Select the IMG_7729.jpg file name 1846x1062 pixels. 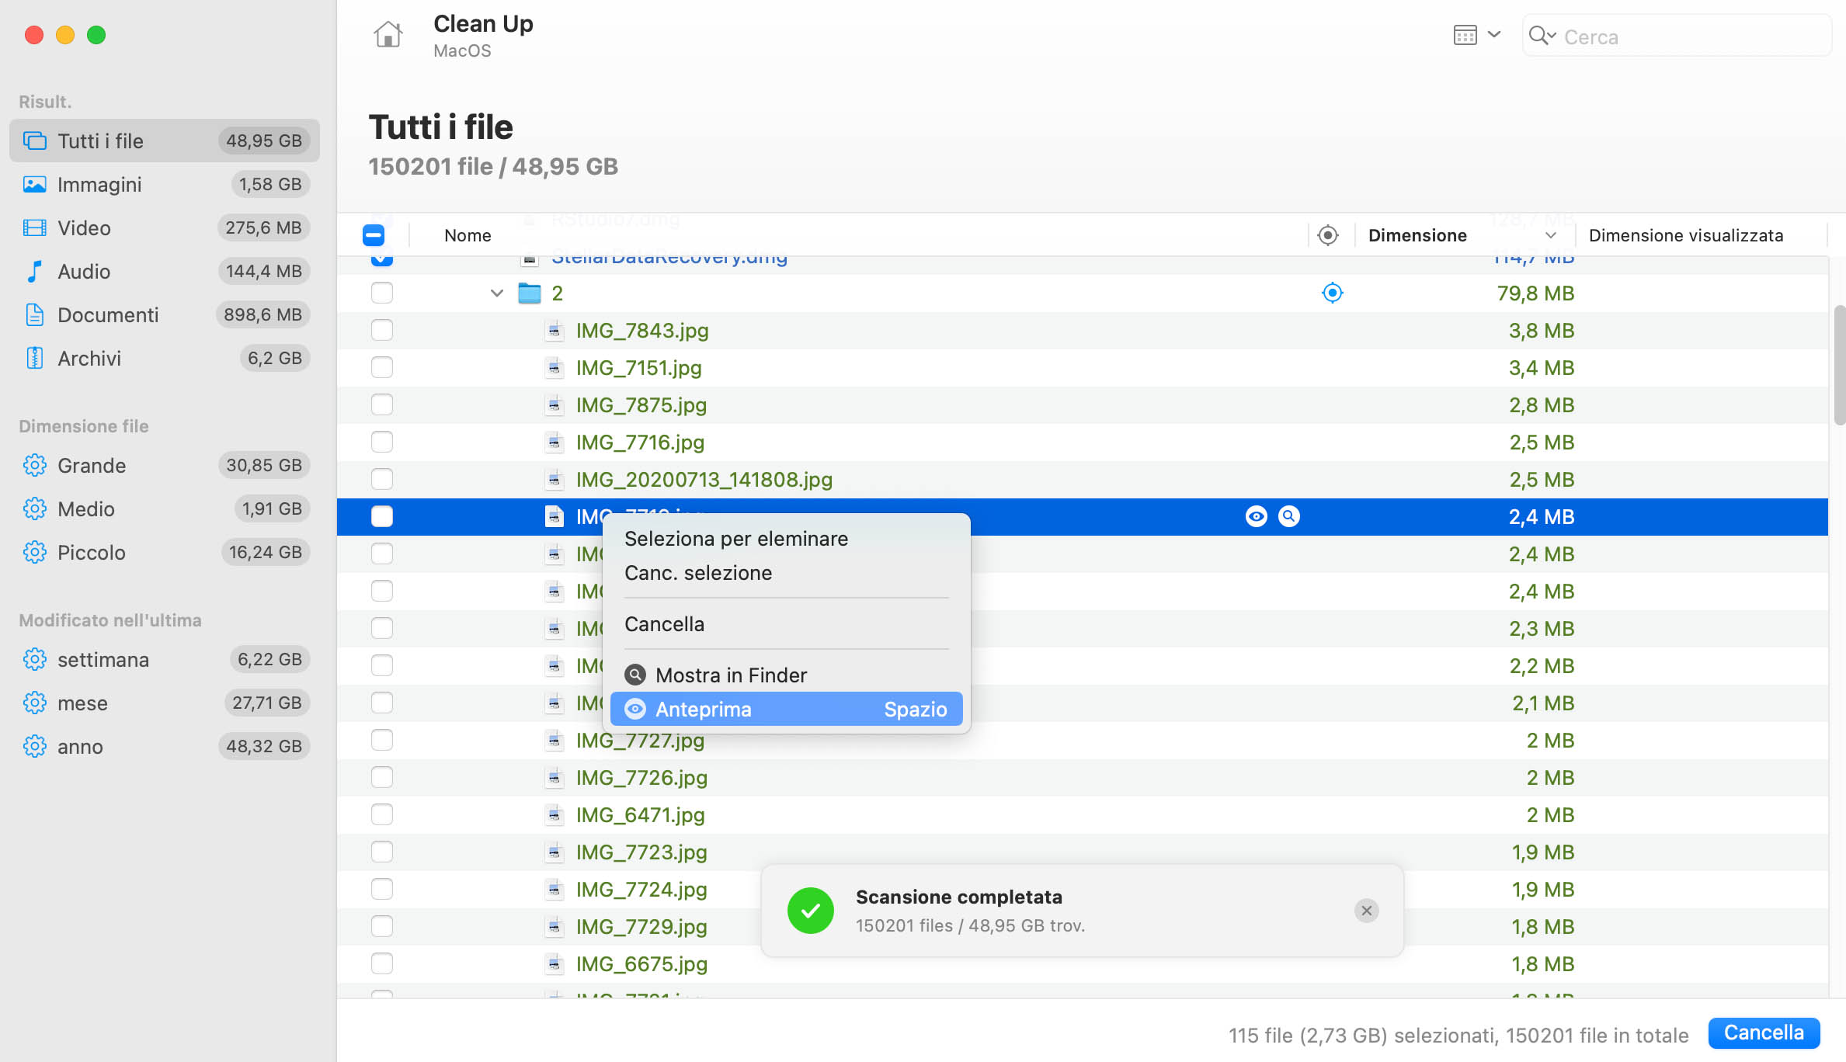click(641, 926)
